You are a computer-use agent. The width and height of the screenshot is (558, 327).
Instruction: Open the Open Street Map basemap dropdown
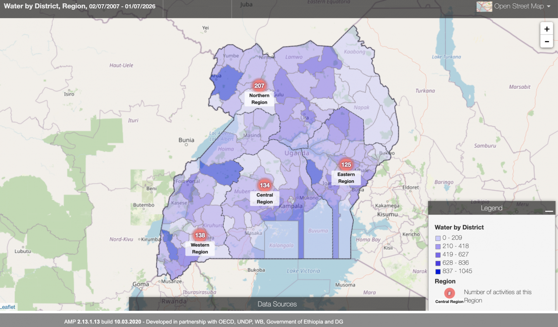522,6
